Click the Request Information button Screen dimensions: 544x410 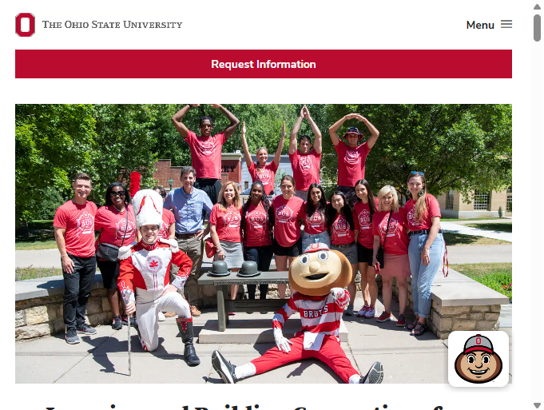(264, 64)
